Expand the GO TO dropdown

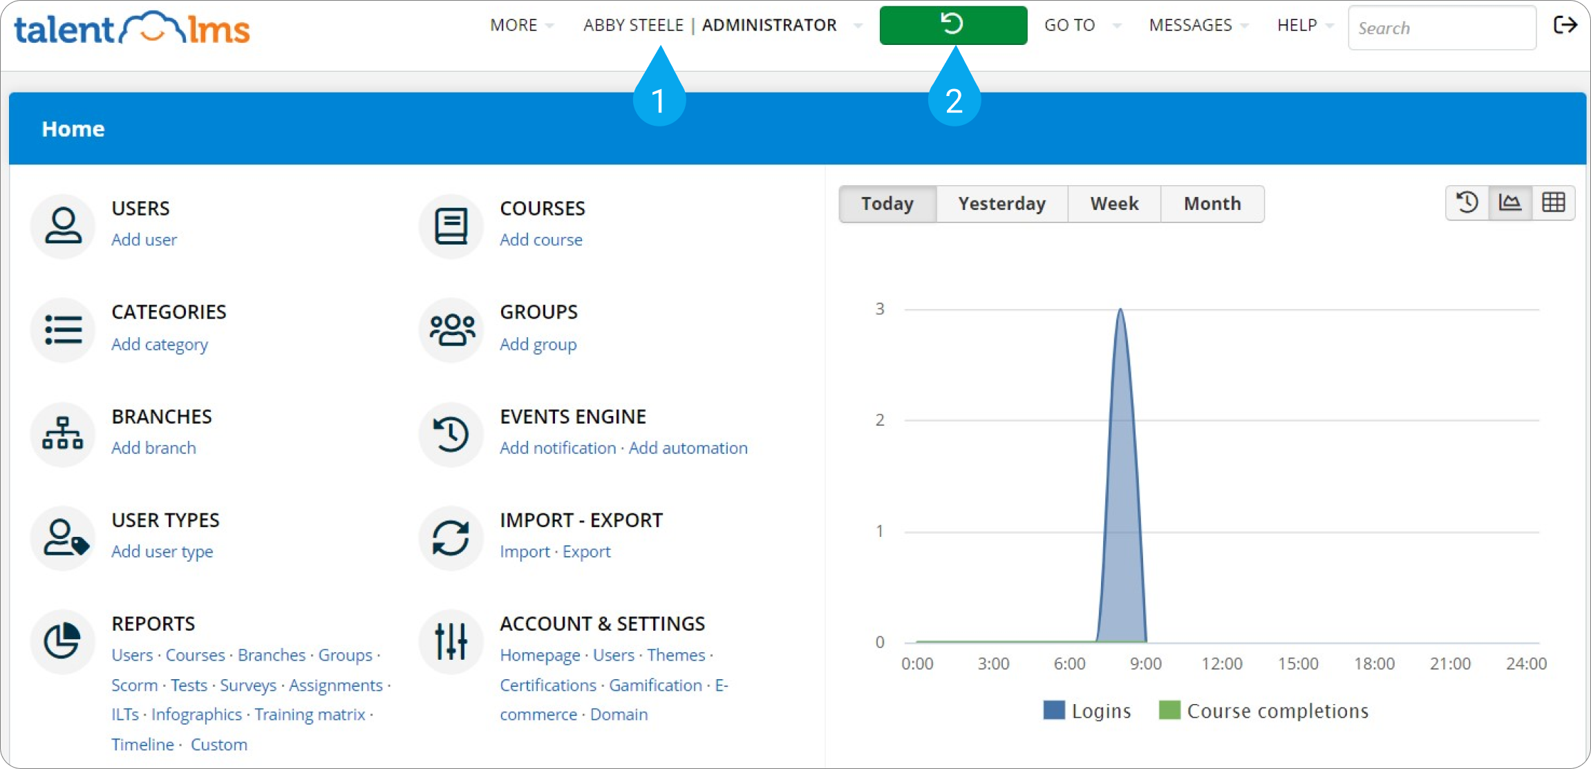click(x=1082, y=26)
